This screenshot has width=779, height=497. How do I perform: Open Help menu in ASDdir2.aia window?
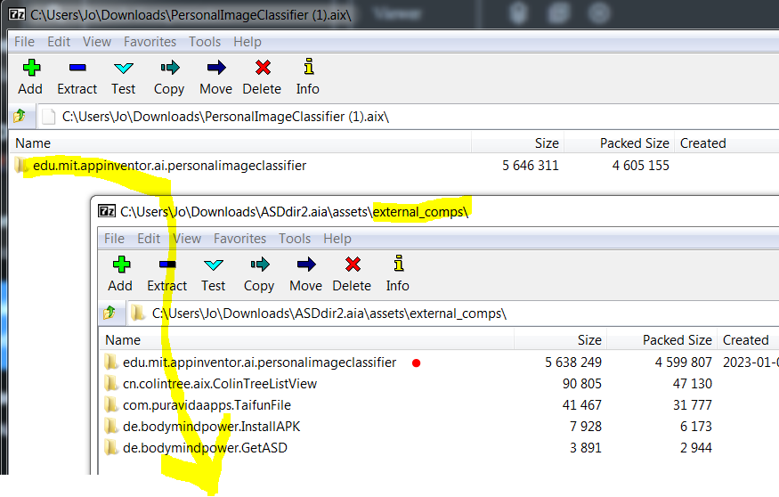[337, 239]
